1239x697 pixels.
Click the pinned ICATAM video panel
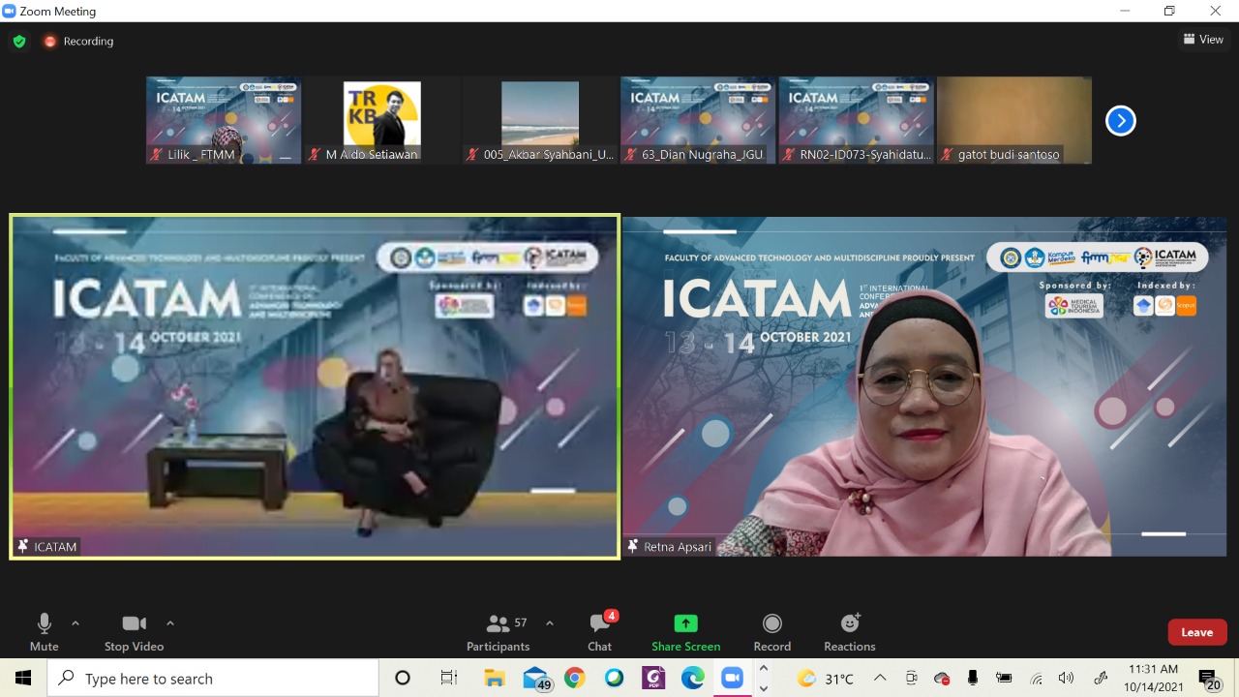[315, 386]
